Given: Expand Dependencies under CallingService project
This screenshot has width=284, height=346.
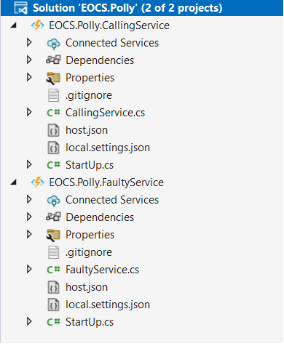Looking at the screenshot, I should [29, 60].
